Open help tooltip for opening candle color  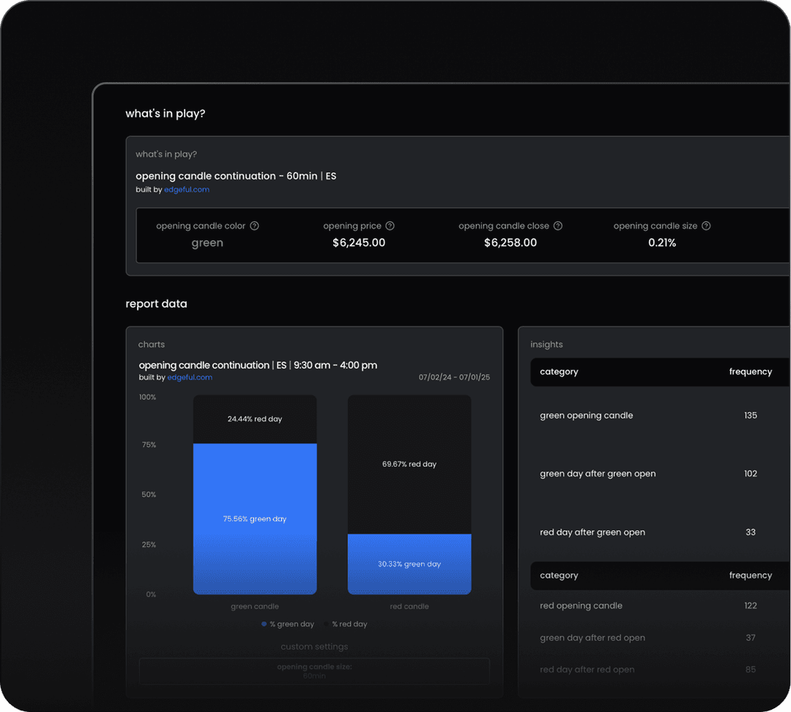(254, 226)
